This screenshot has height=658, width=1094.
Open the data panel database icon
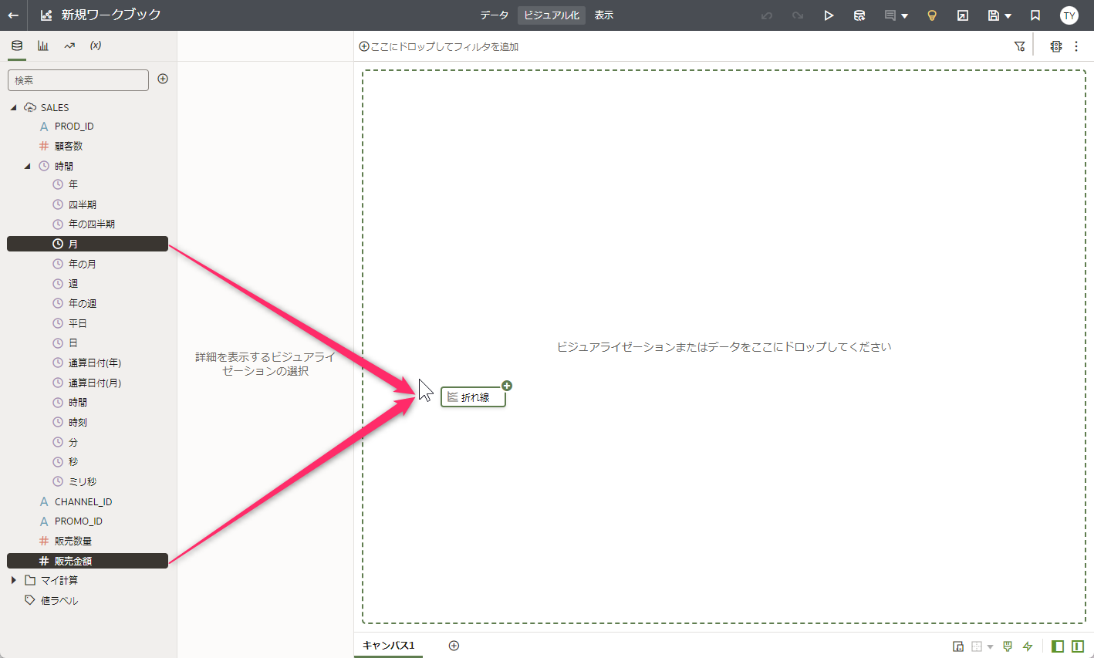point(17,46)
